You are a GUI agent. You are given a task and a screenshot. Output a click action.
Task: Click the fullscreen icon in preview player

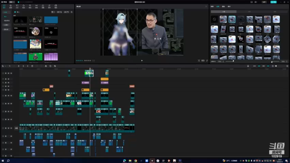207,60
